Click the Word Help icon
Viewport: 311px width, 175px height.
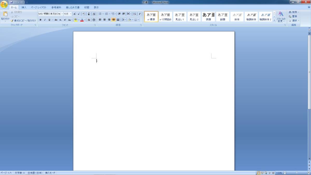tap(309, 8)
